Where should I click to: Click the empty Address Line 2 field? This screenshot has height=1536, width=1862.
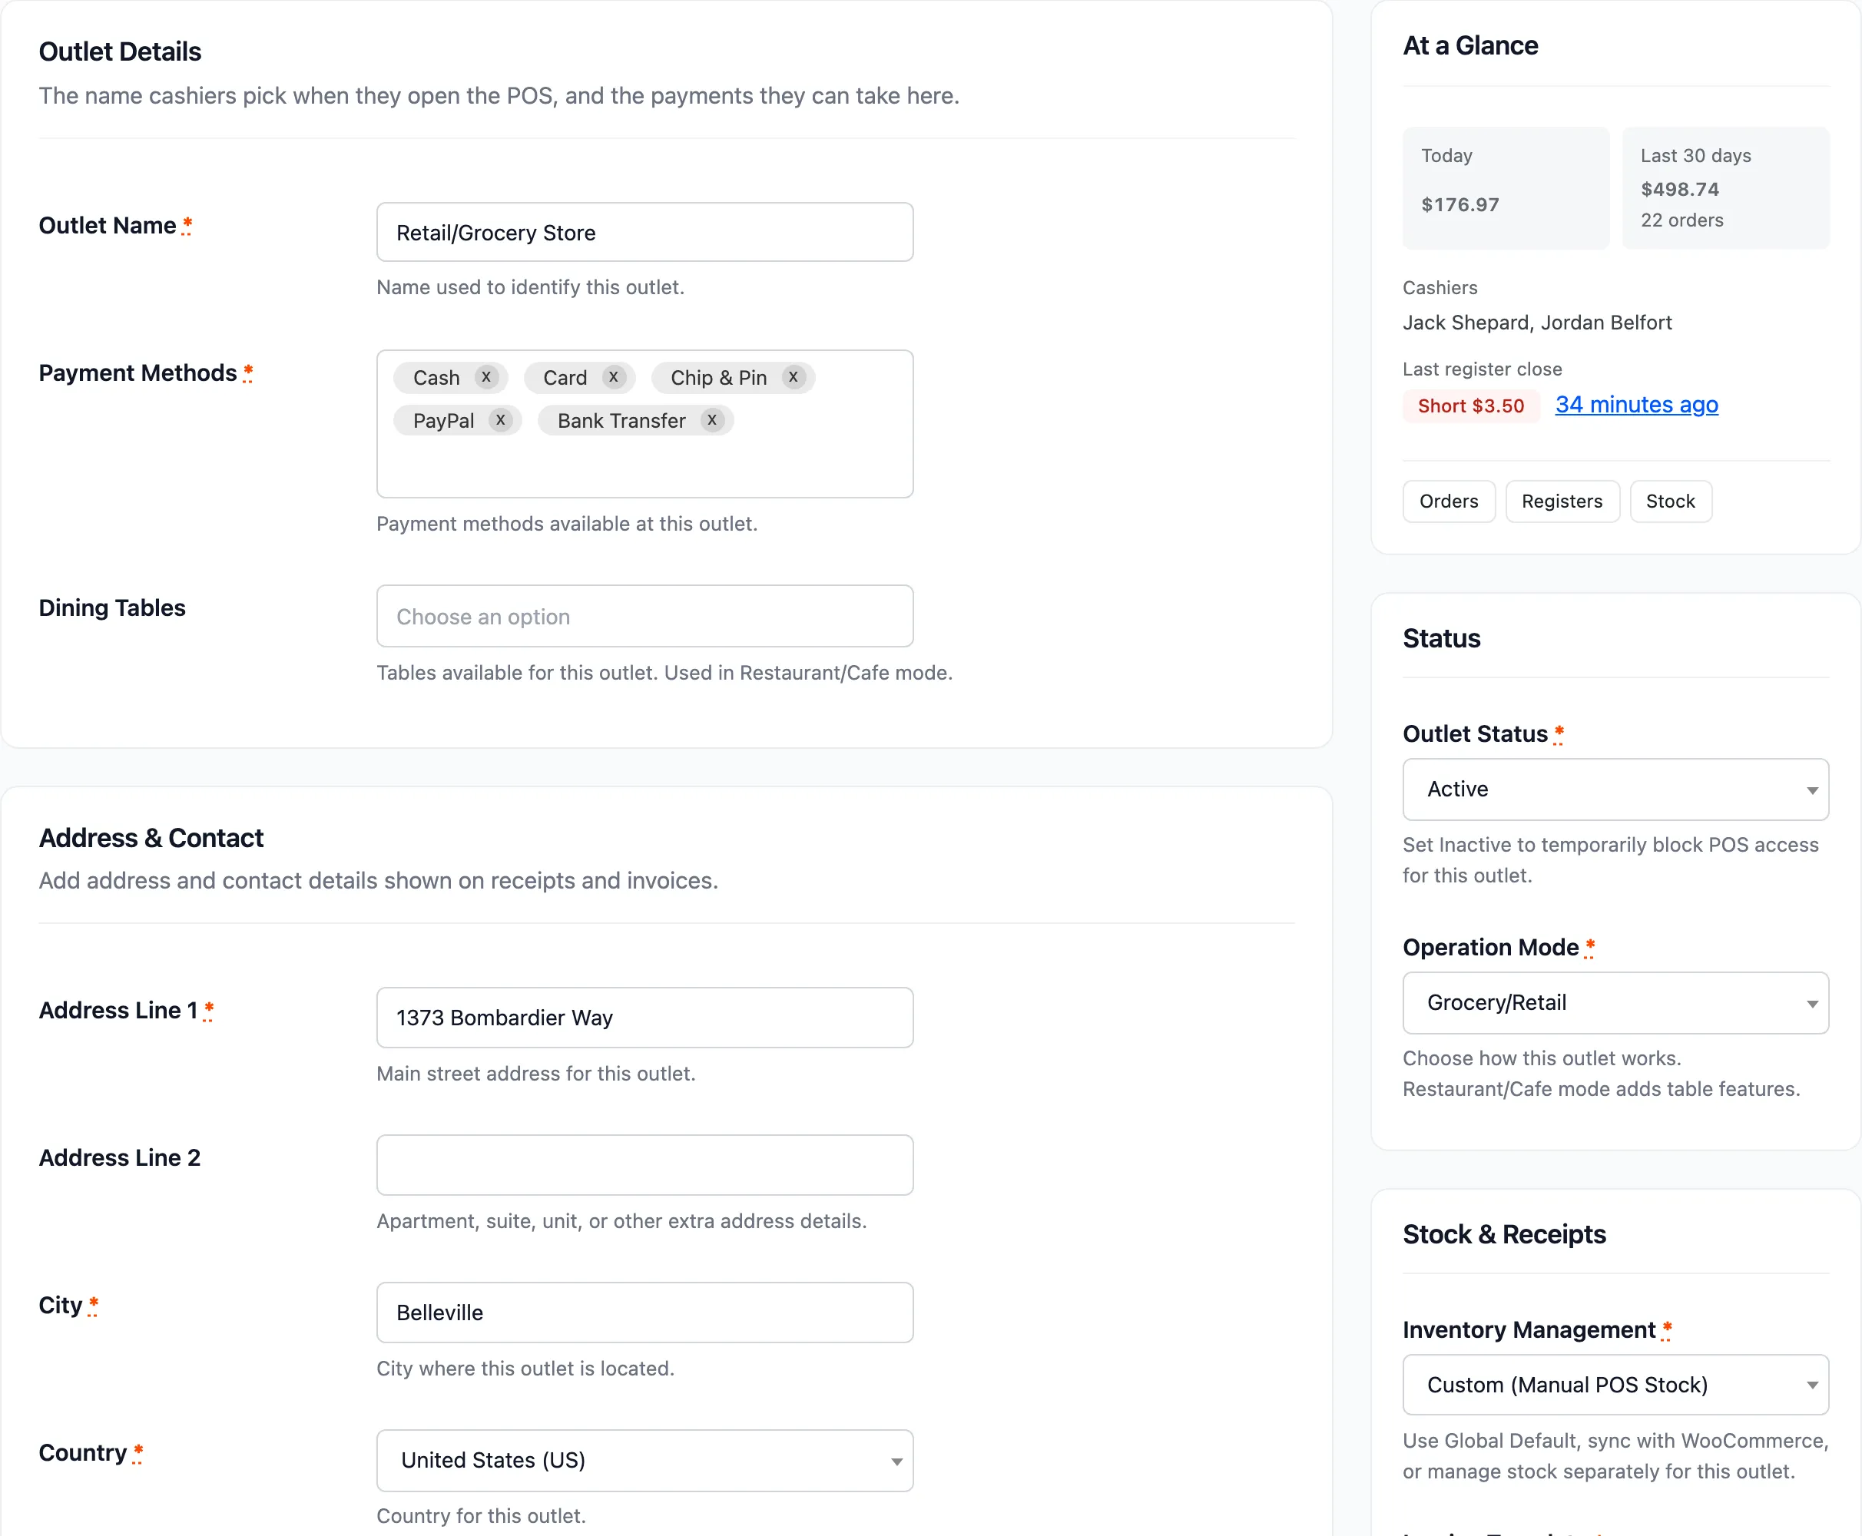click(644, 1165)
